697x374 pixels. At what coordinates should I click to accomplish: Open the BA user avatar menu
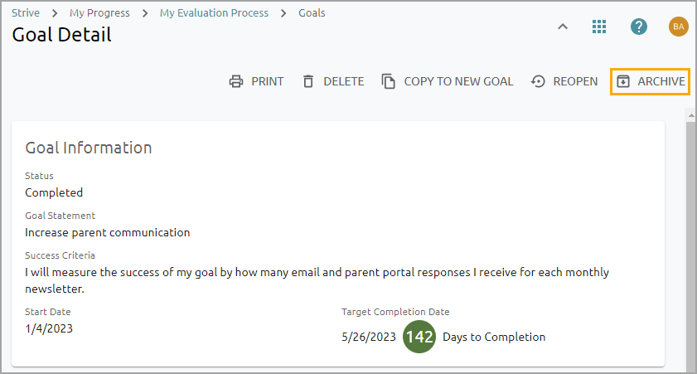679,27
